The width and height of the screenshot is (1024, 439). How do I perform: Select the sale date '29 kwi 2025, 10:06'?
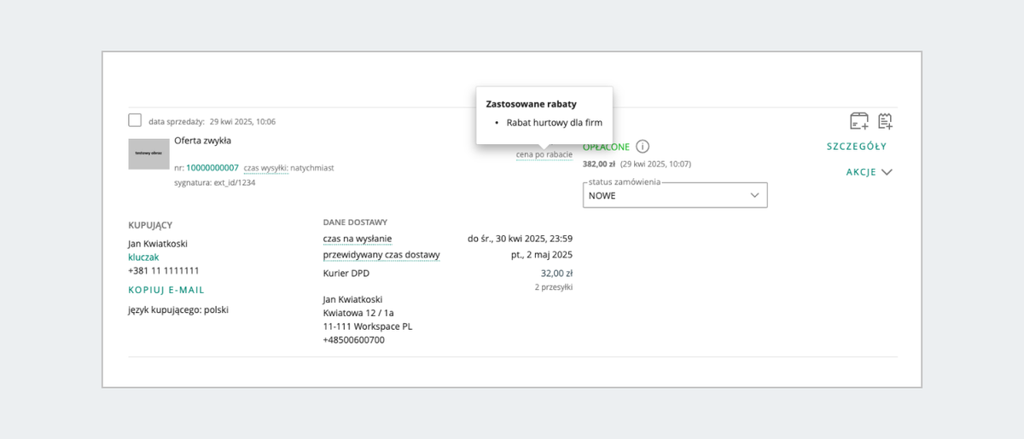pos(242,122)
